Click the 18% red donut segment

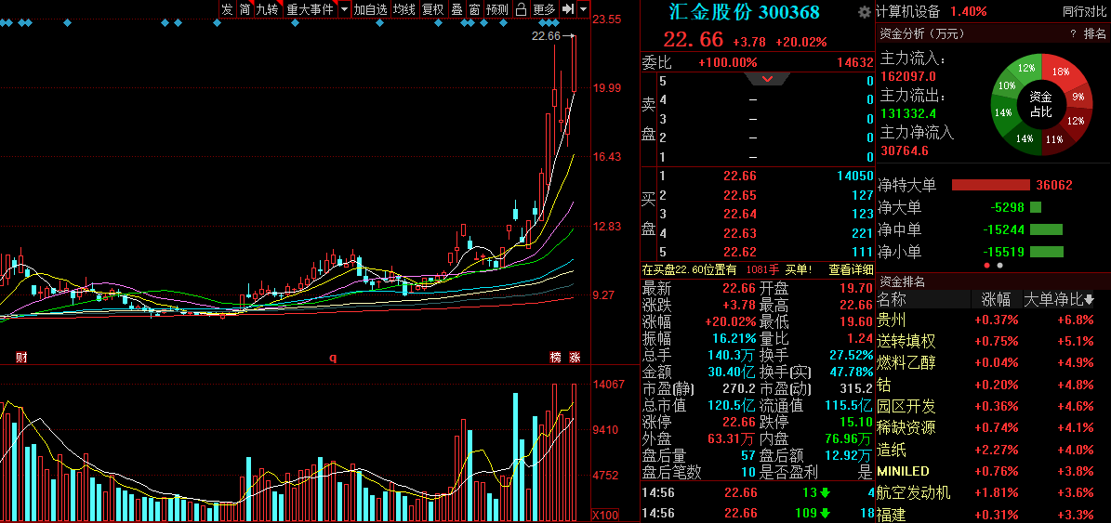[1061, 72]
